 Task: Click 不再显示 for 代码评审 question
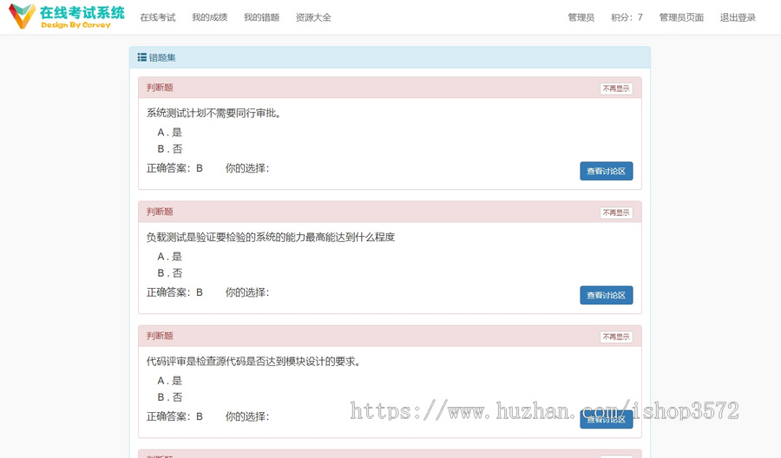click(616, 337)
